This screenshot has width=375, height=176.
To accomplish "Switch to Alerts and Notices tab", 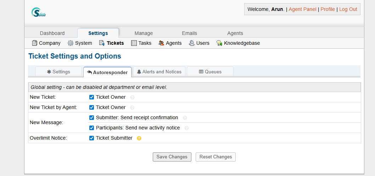I will [x=159, y=72].
